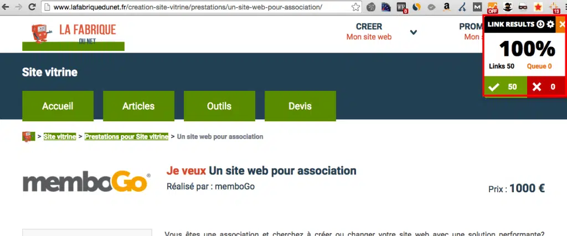Open Link Results settings gear
567x236 pixels.
click(x=550, y=24)
